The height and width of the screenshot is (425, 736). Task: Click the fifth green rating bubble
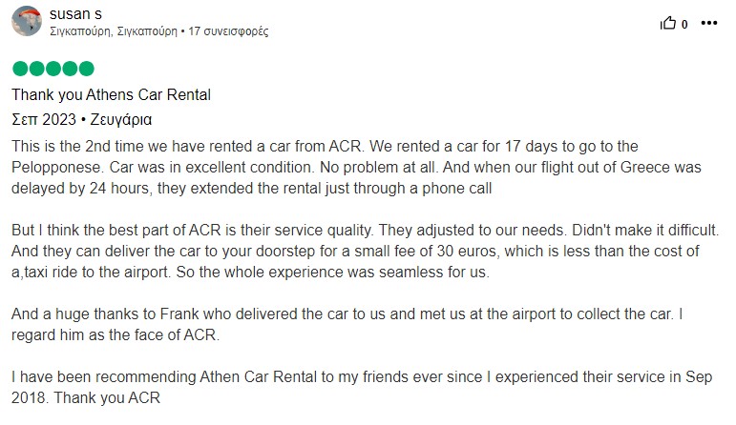(x=86, y=69)
